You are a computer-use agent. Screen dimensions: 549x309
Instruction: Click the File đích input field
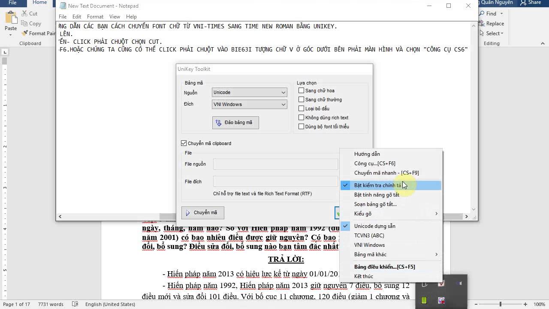point(275,182)
